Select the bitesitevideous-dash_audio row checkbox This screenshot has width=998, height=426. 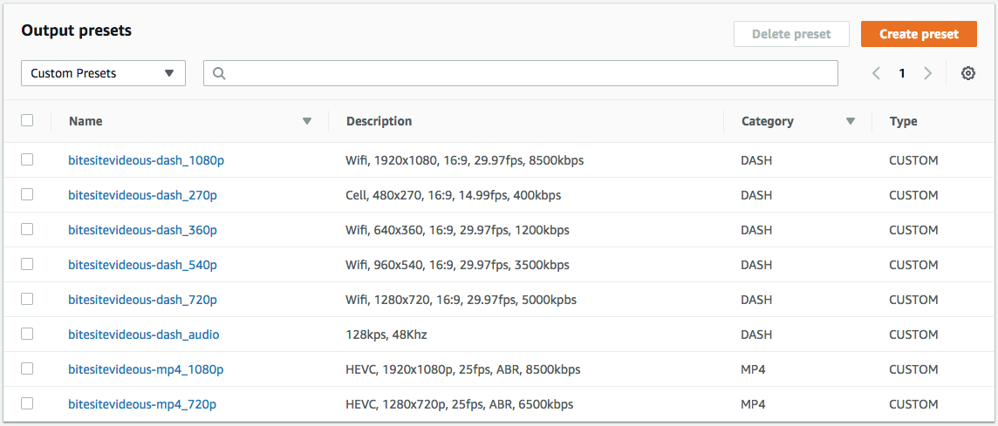pos(27,334)
